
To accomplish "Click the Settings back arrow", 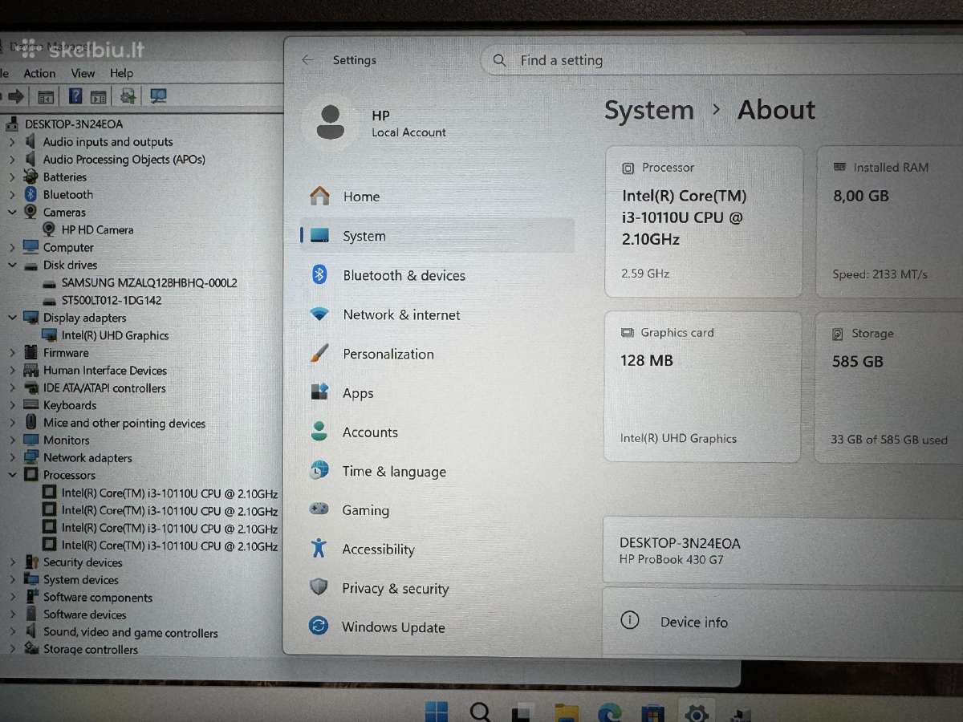I will pyautogui.click(x=307, y=60).
